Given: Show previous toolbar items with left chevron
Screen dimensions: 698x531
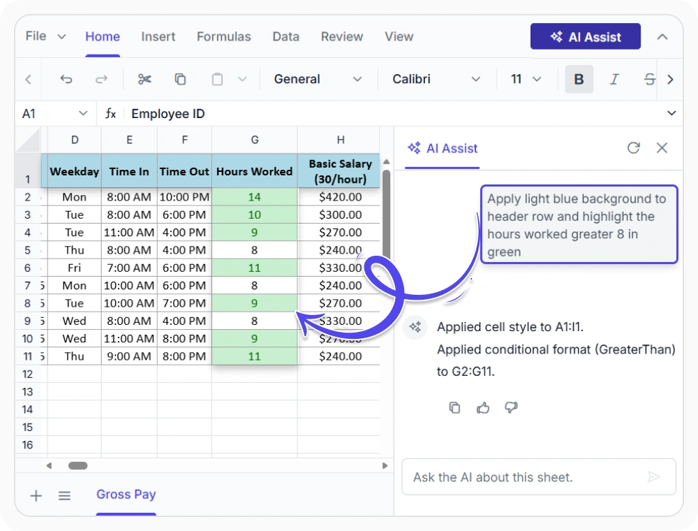Looking at the screenshot, I should [x=29, y=79].
